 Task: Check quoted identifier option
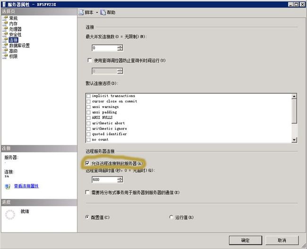(x=88, y=134)
